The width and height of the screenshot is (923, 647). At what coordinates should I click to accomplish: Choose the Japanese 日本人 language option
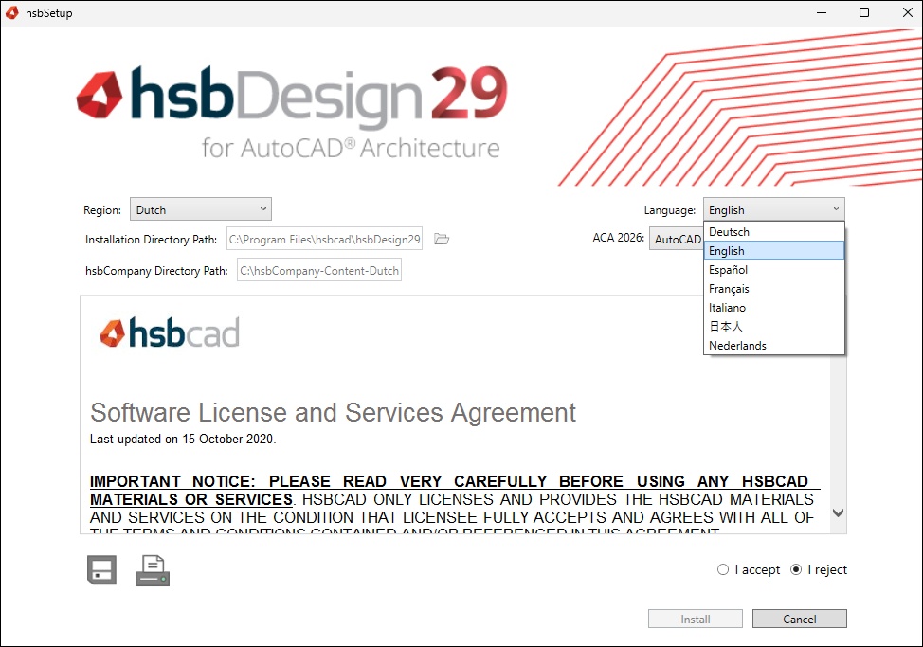774,326
